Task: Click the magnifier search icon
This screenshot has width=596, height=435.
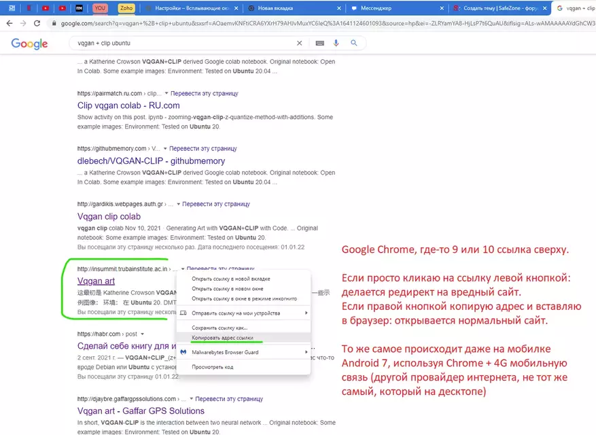Action: click(x=354, y=43)
